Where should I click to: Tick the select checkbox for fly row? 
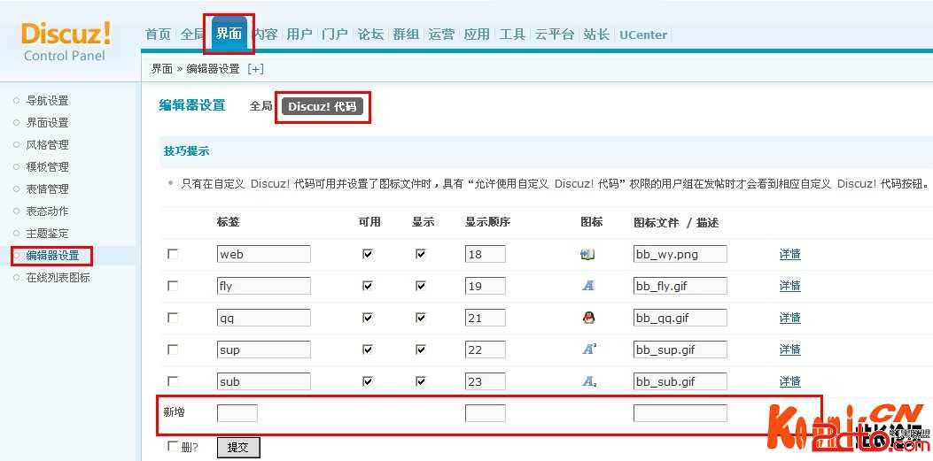173,286
